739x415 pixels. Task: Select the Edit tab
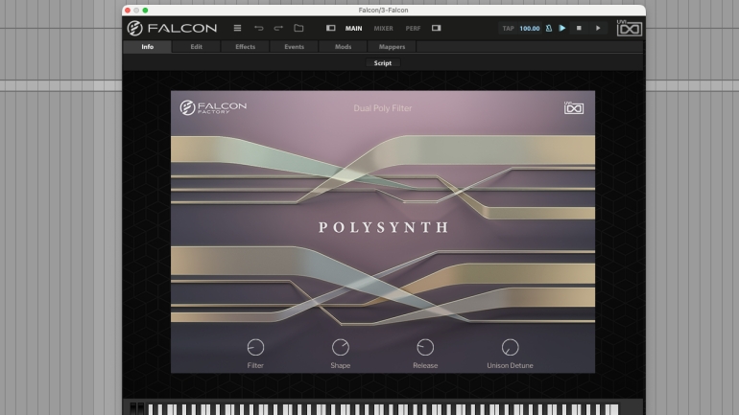point(197,47)
